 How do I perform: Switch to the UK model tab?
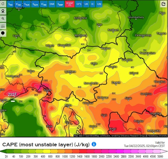coord(86,4)
